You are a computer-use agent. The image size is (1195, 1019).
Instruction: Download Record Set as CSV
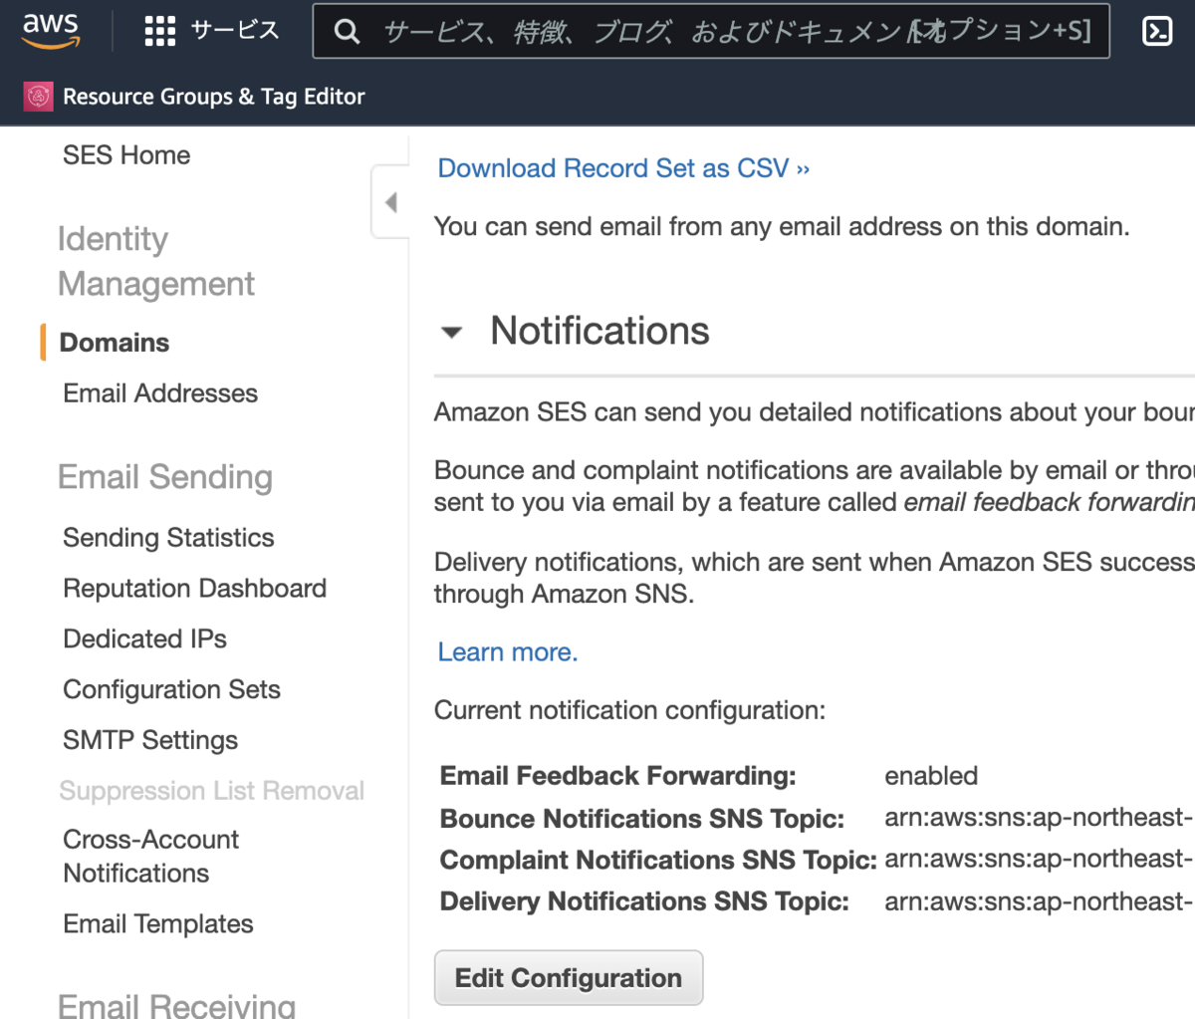623,168
